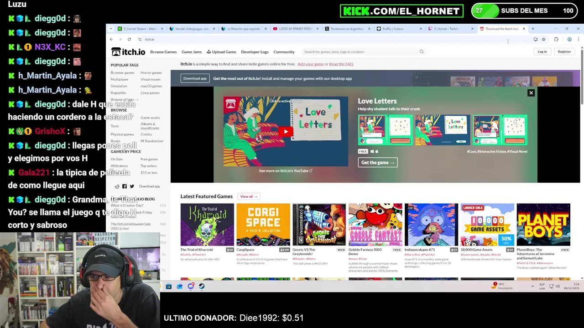Select Roguelike tag

(x=118, y=93)
